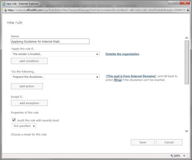Save the new rule

pyautogui.click(x=143, y=142)
